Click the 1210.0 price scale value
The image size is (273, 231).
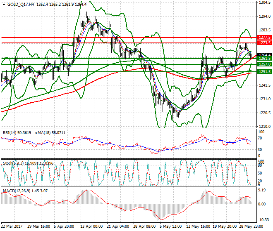[265, 126]
